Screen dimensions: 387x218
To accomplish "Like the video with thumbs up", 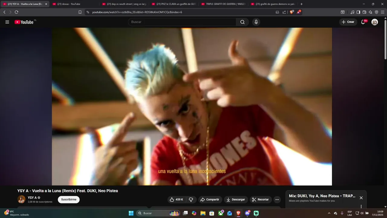I will pyautogui.click(x=177, y=200).
